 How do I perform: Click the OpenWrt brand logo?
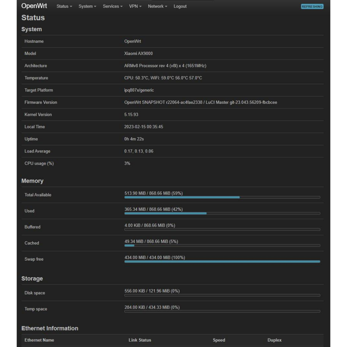pyautogui.click(x=34, y=6)
